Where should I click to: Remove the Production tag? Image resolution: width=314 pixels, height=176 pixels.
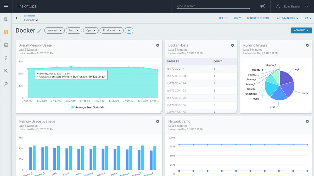[x=119, y=31]
